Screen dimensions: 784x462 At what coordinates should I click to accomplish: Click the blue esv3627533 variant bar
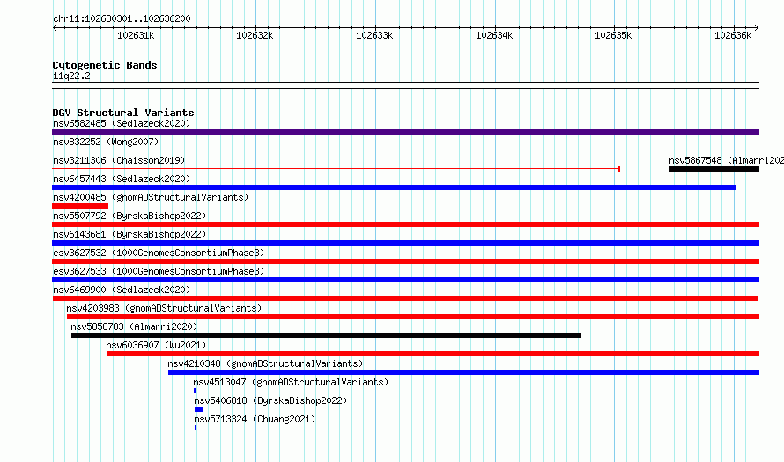coord(405,280)
